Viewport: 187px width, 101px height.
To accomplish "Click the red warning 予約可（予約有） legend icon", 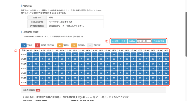I will (37, 45).
